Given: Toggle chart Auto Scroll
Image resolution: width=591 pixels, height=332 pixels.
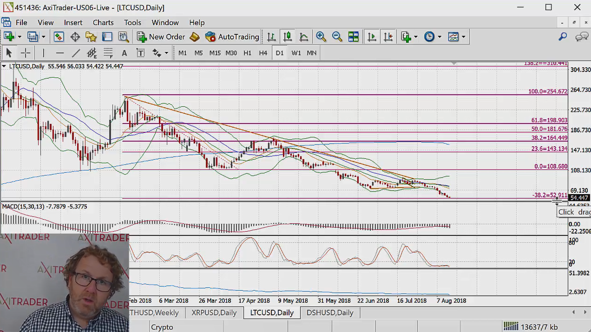Looking at the screenshot, I should pos(372,37).
